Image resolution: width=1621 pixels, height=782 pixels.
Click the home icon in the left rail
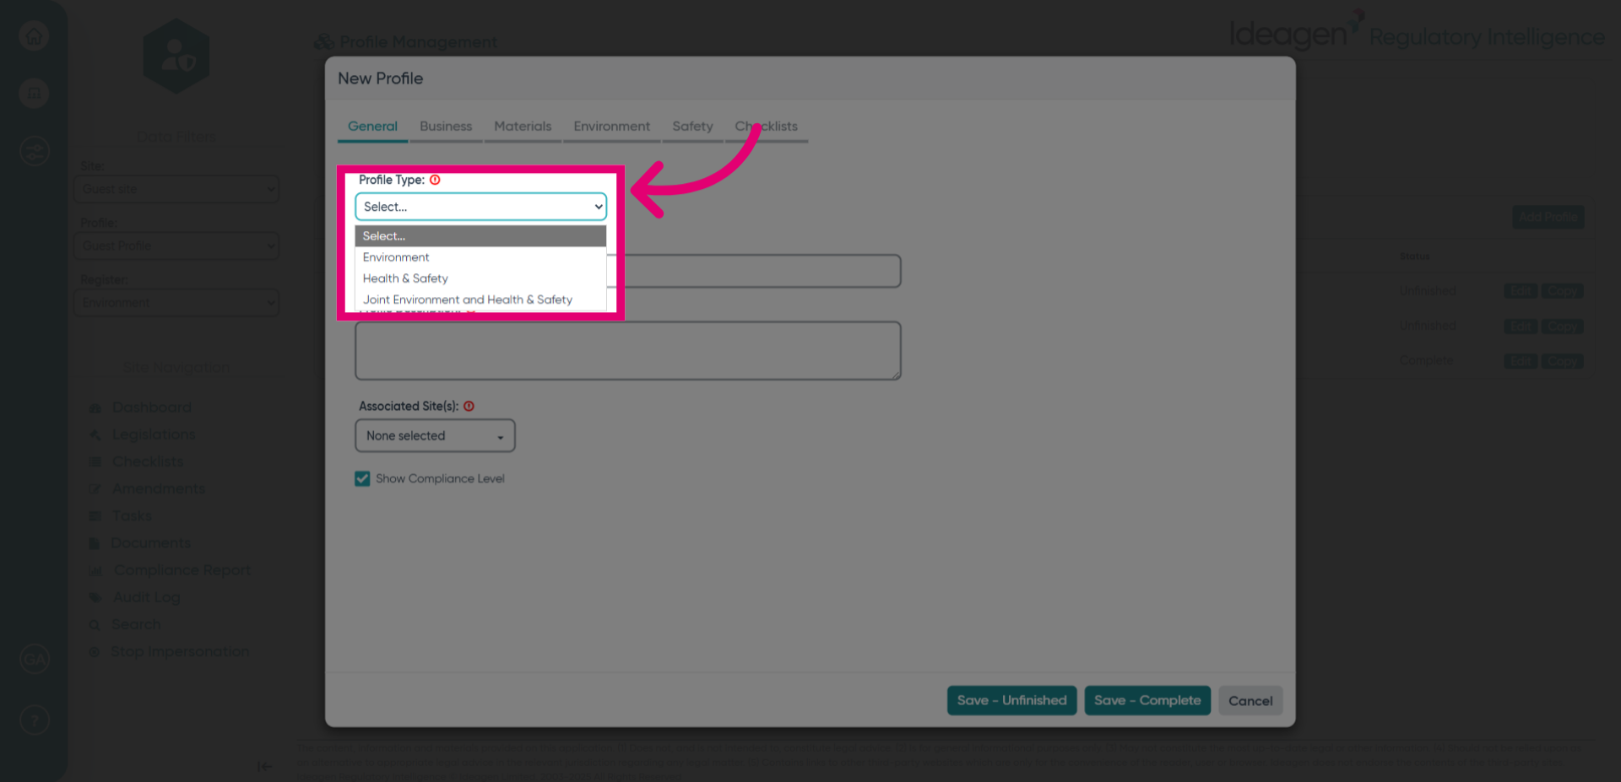34,36
